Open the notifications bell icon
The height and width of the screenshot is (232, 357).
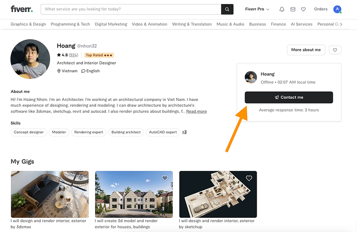pos(282,9)
